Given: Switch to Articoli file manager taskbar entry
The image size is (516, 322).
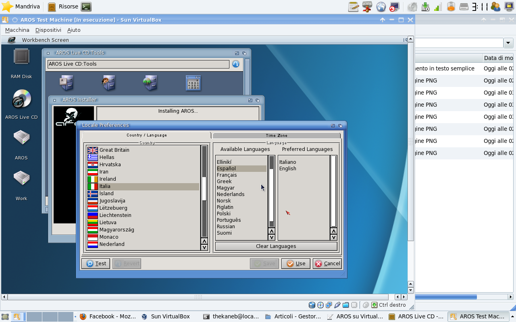Looking at the screenshot, I should (x=293, y=316).
